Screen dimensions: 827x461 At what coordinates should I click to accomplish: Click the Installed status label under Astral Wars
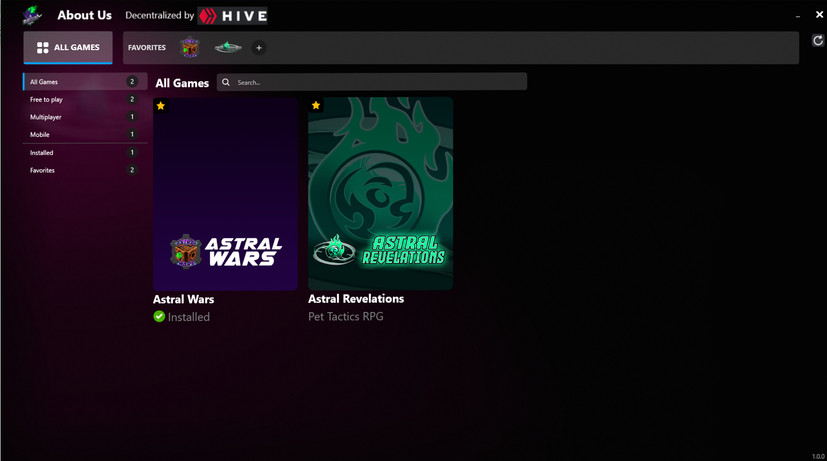189,317
